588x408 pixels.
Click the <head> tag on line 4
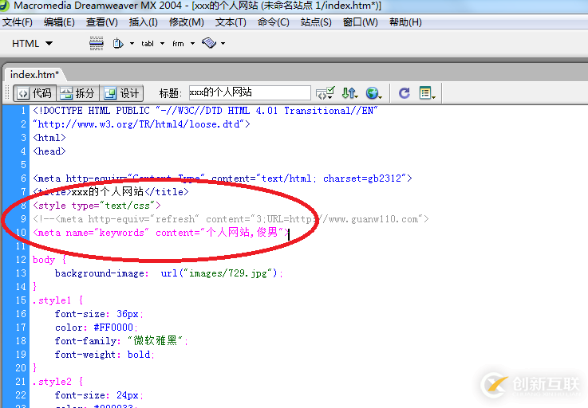[49, 151]
